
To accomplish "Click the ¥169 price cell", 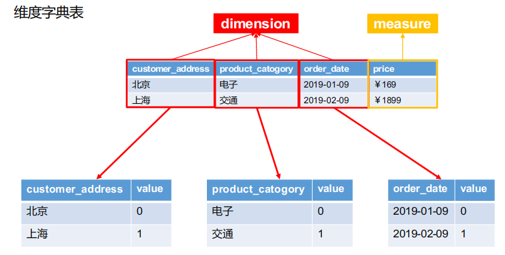I will pyautogui.click(x=402, y=84).
